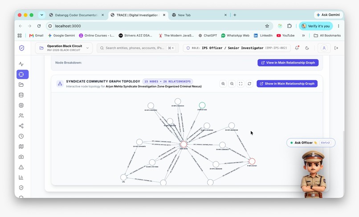Select the central red Arjun Mehta node
Image resolution: width=359 pixels, height=217 pixels.
pos(184,145)
